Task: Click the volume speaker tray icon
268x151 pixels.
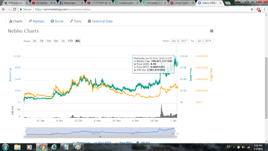Action: tap(243, 147)
